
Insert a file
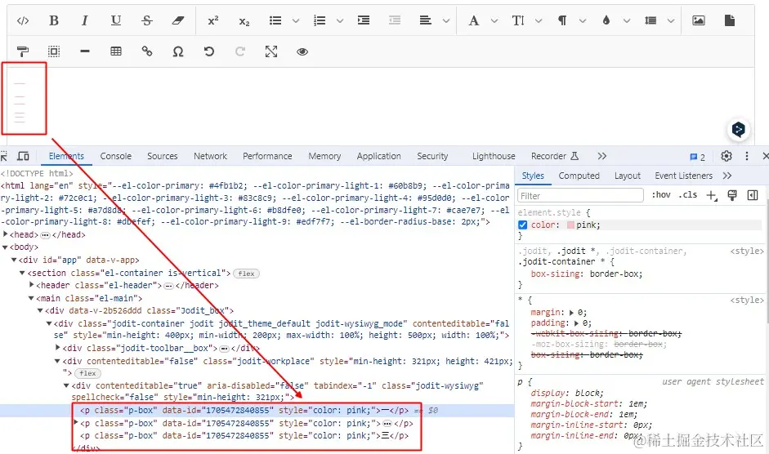coord(729,20)
